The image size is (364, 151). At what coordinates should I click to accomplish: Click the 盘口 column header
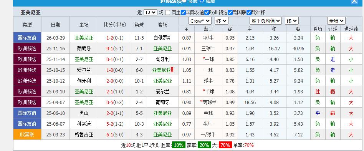click(208, 29)
